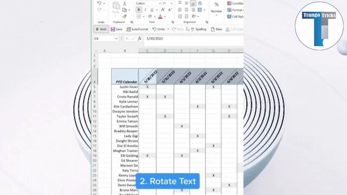Decrease font size with the smaller A
This screenshot has width=347, height=195.
tap(170, 10)
